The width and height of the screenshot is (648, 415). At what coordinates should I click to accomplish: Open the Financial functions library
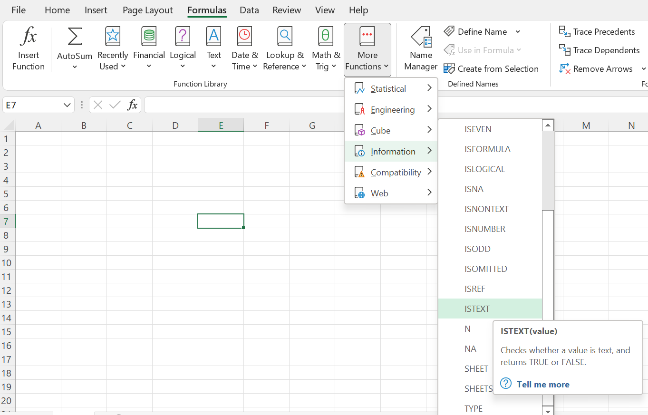click(149, 49)
